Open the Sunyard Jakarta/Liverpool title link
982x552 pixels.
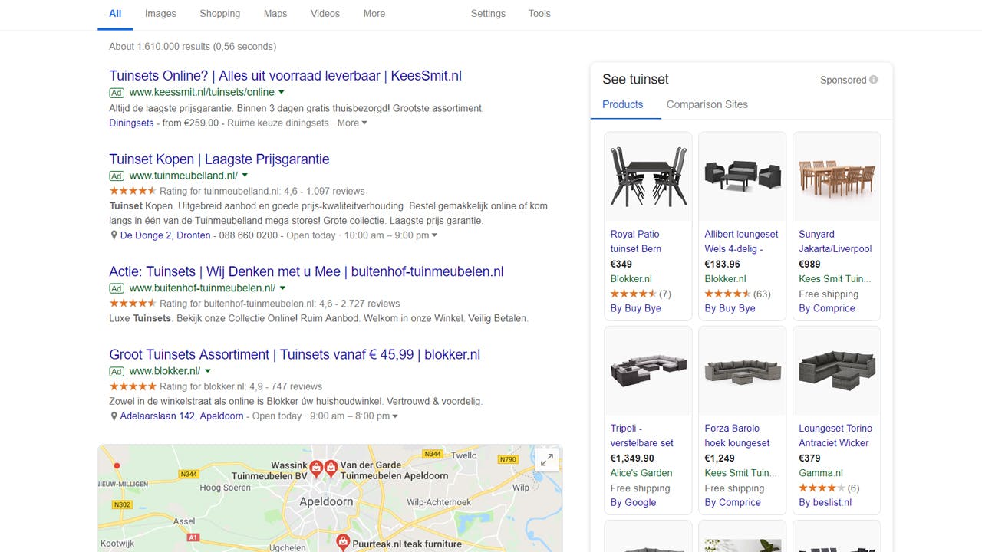pos(835,242)
